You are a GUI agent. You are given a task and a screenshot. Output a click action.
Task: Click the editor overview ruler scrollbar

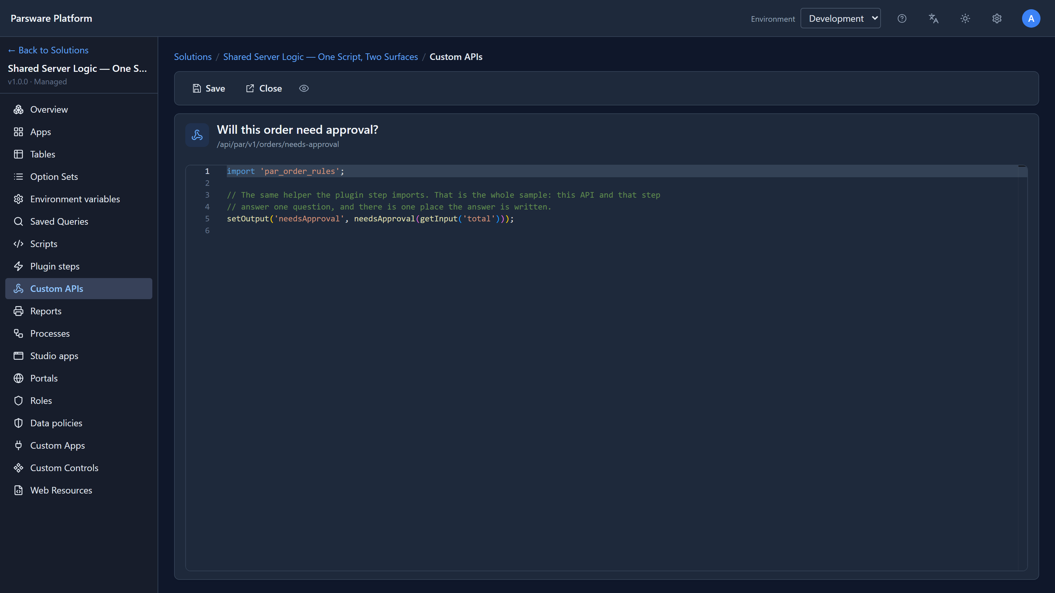(x=1022, y=368)
